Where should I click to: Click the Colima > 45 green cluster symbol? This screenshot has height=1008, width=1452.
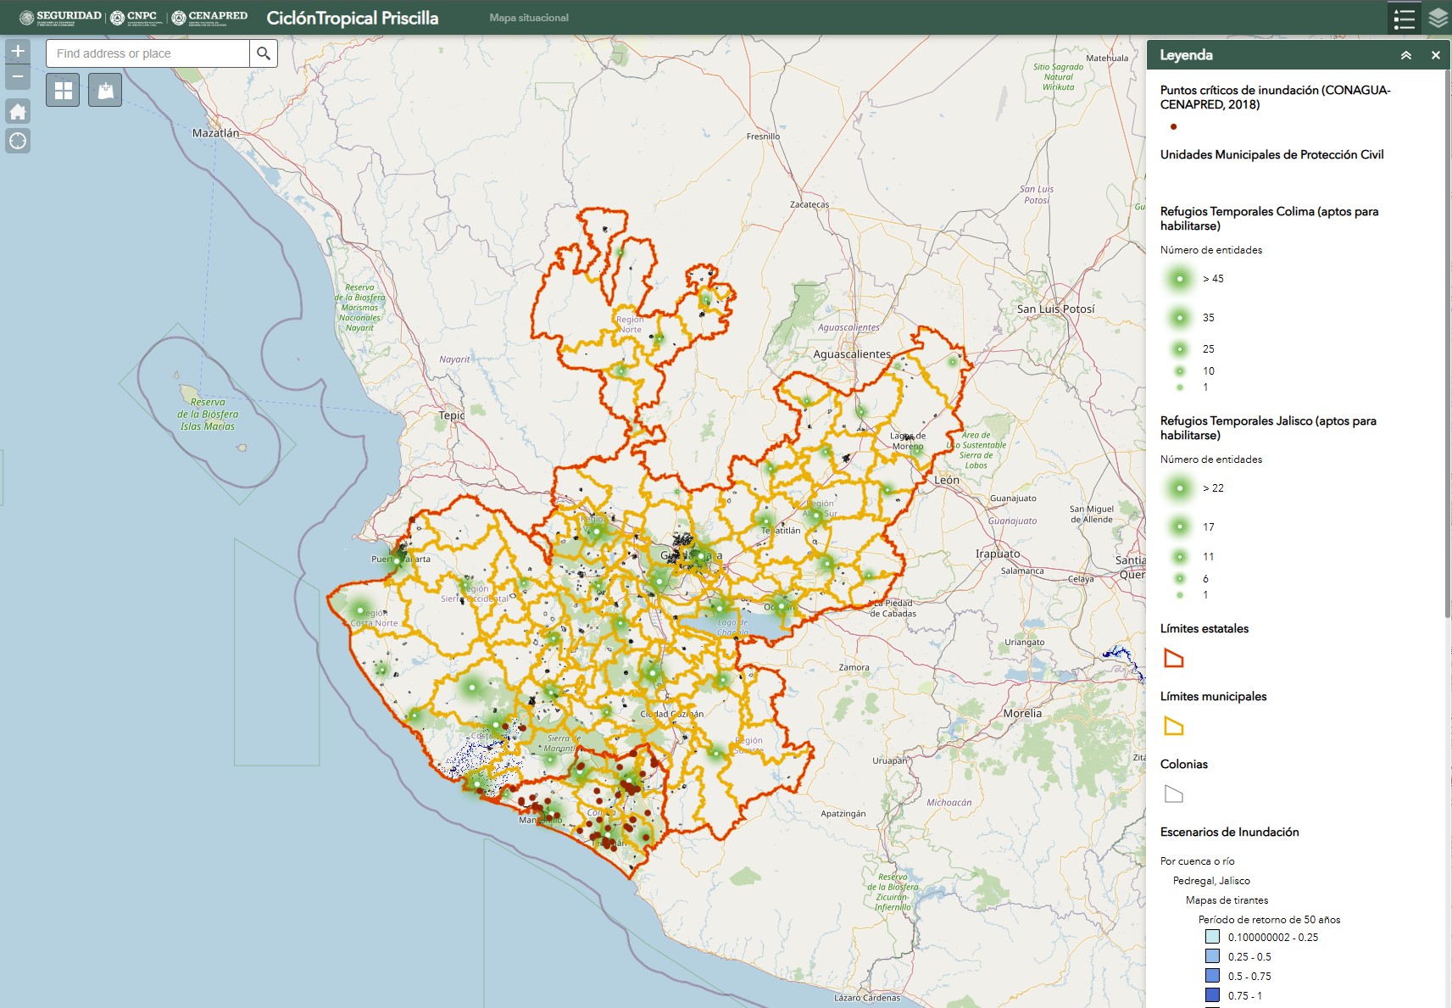(x=1179, y=278)
